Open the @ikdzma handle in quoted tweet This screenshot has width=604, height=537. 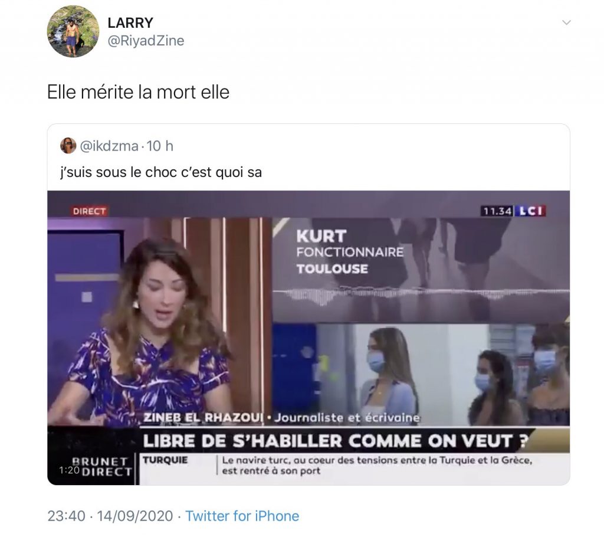(109, 146)
